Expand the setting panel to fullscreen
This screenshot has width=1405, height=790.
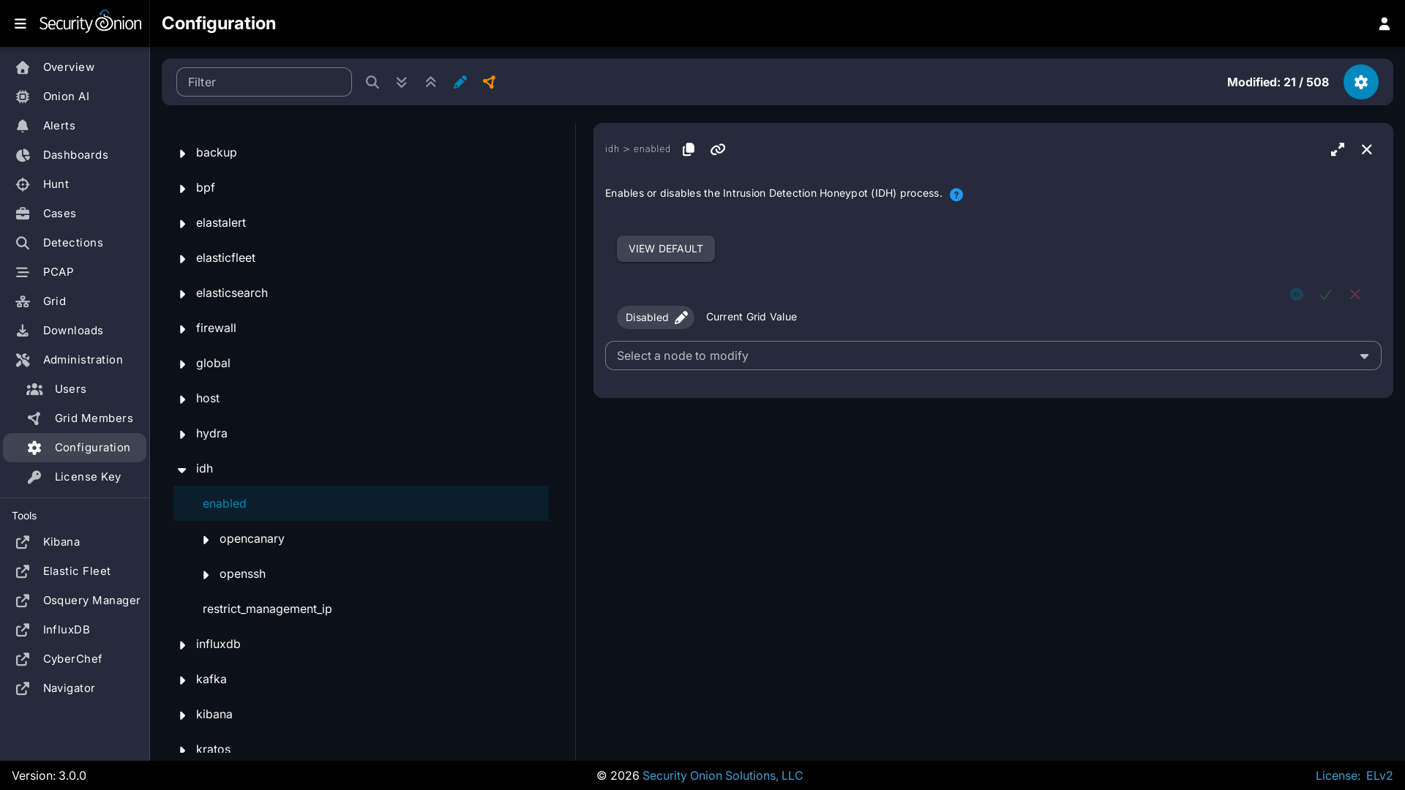(1337, 149)
